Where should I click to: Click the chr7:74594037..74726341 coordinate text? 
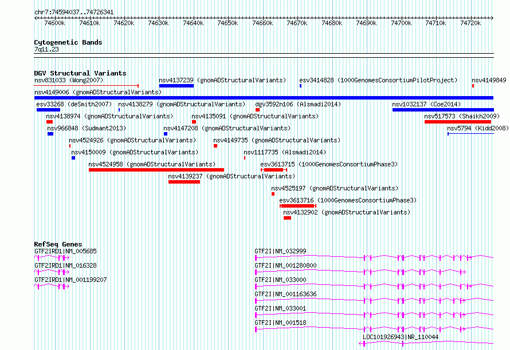[74, 13]
